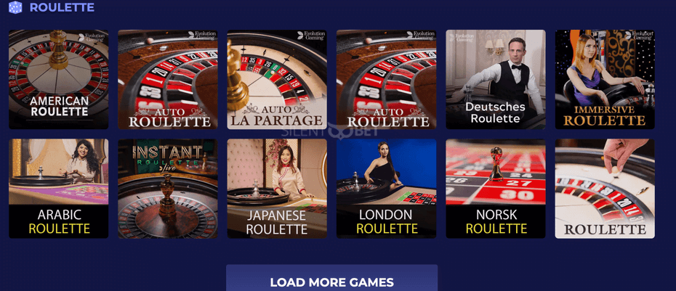Click the dice icon beside Roulette heading
This screenshot has height=291, width=676.
(15, 7)
